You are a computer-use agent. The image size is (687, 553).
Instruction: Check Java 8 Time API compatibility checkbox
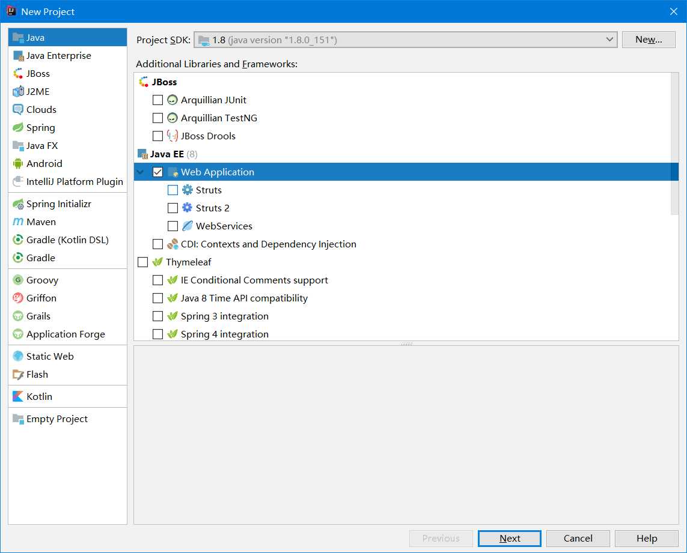(x=157, y=298)
